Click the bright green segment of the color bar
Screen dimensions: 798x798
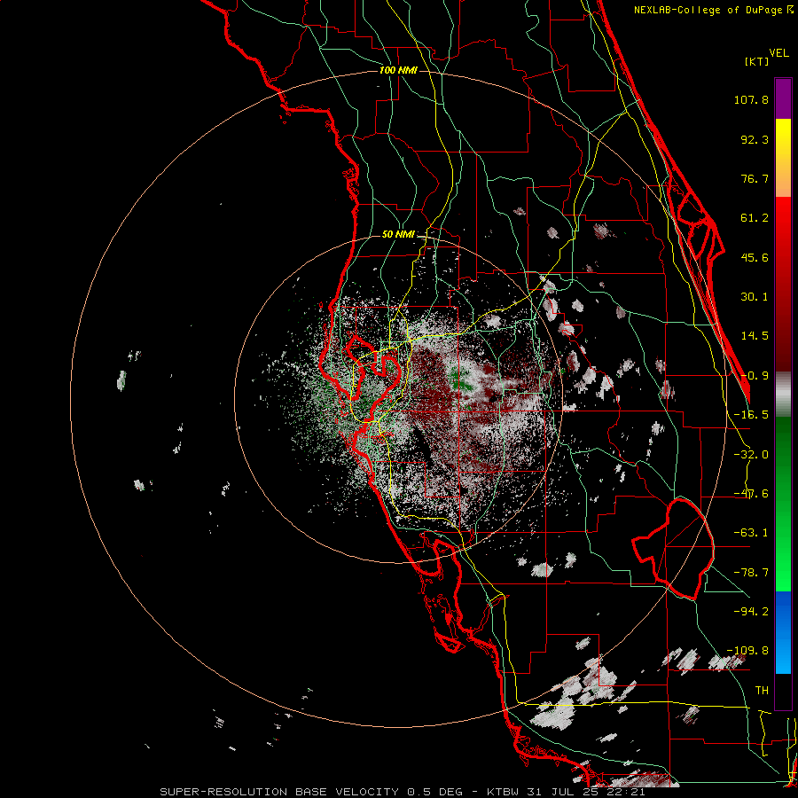tap(783, 504)
